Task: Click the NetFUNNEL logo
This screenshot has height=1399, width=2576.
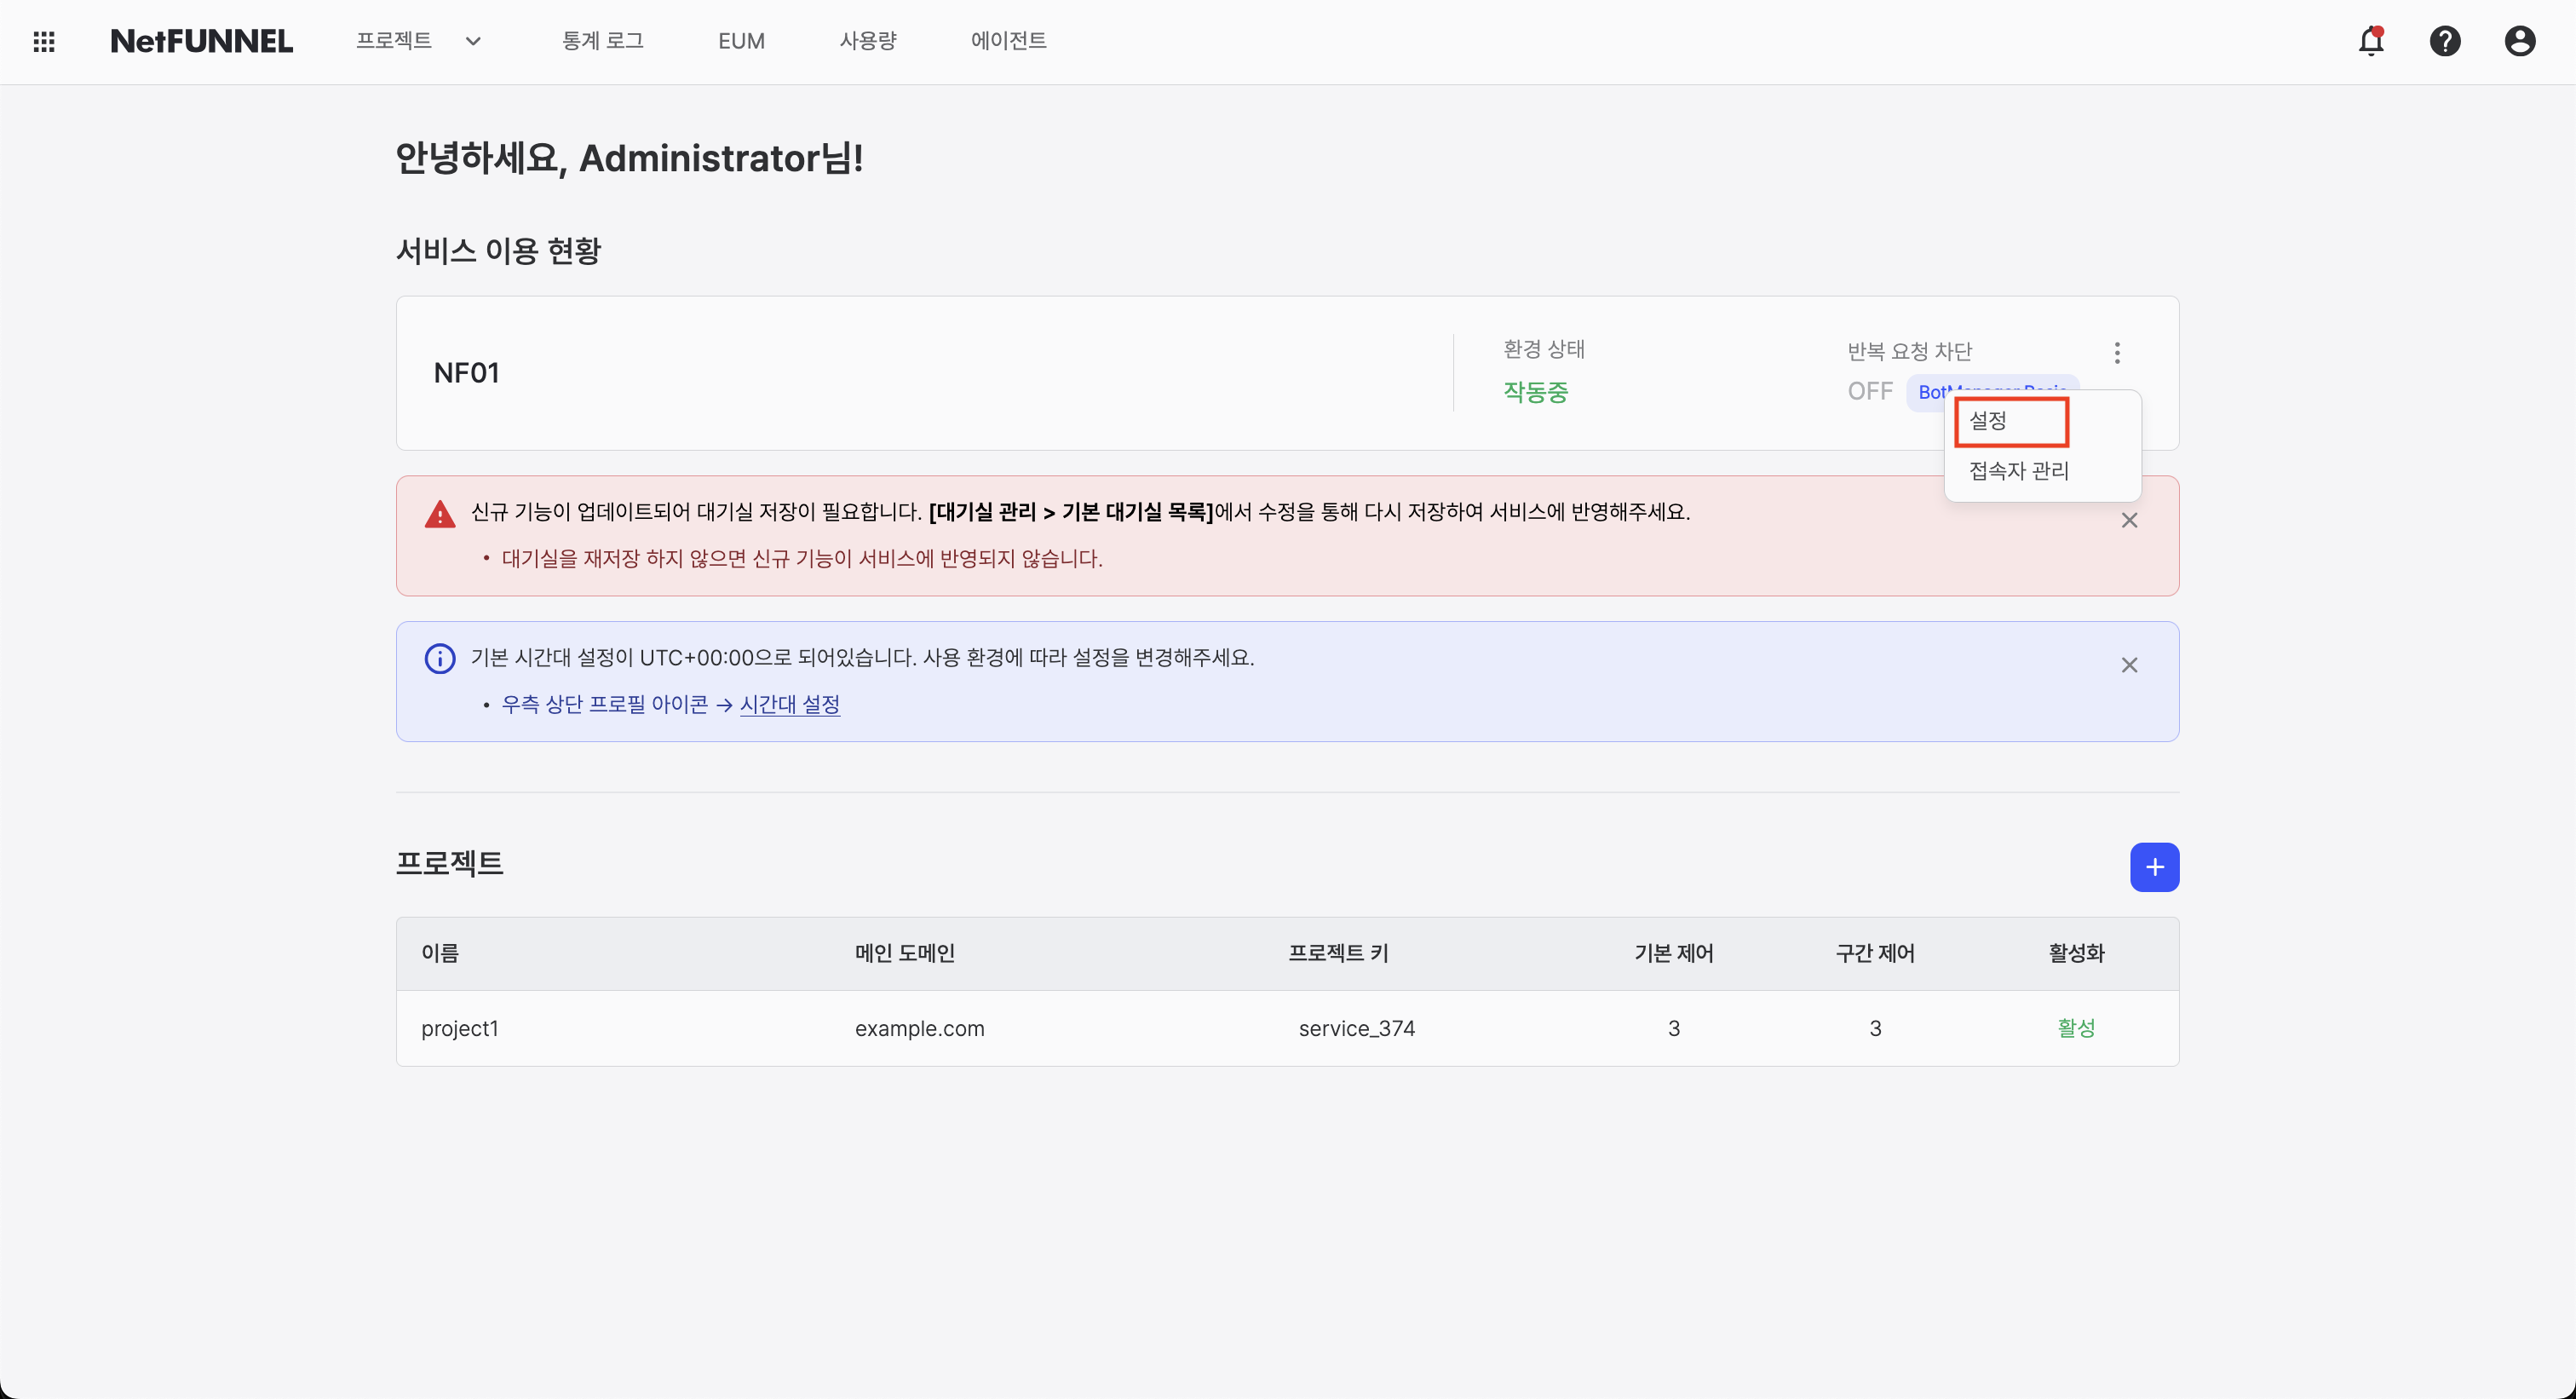Action: click(x=201, y=41)
